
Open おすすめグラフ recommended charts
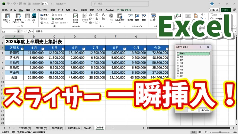[85, 18]
